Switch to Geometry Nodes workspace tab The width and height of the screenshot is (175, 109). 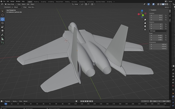(x=100, y=2)
